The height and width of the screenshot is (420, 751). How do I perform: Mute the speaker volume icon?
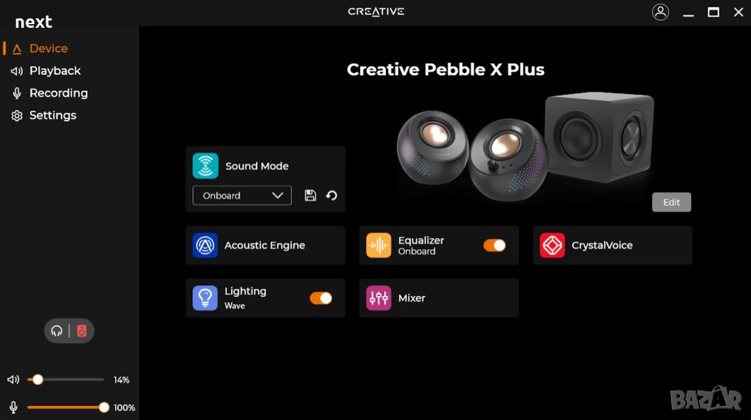click(13, 380)
